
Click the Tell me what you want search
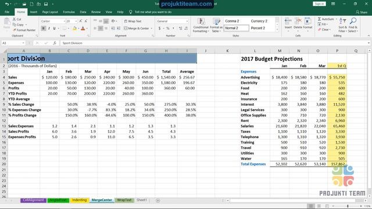[151, 12]
